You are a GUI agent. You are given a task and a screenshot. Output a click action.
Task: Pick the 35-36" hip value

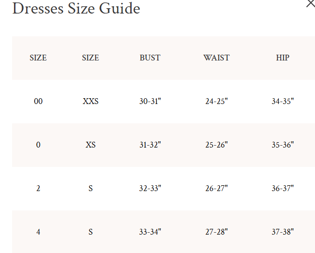point(283,145)
